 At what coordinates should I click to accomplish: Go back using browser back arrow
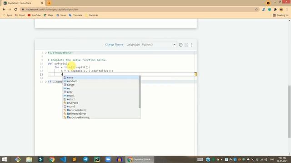(4, 10)
